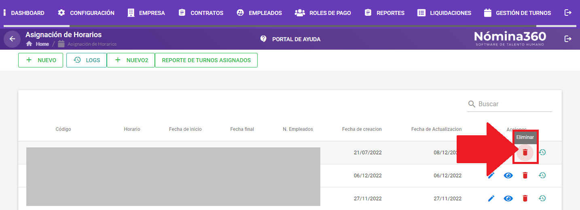Edit the row created 27/11/2022
Image resolution: width=580 pixels, height=210 pixels.
[x=491, y=198]
